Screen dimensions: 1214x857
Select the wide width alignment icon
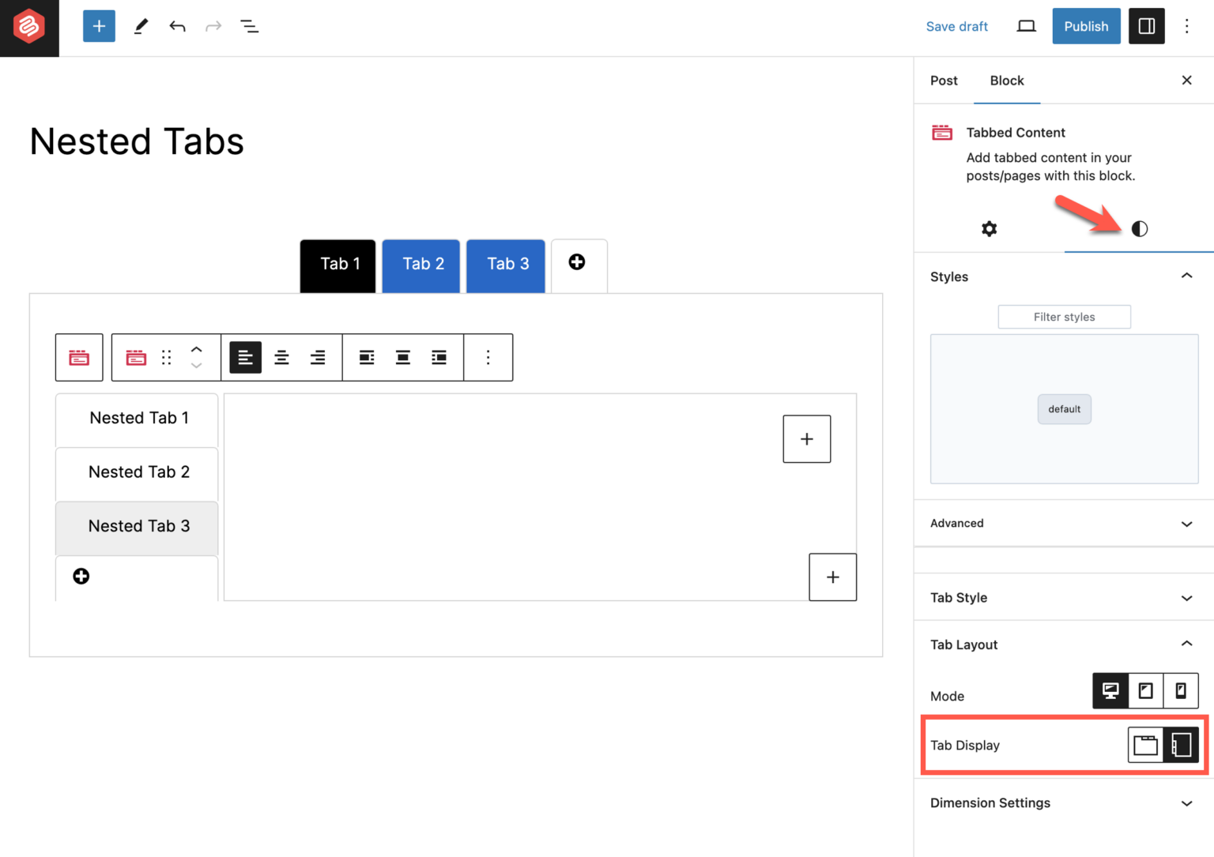coord(403,357)
